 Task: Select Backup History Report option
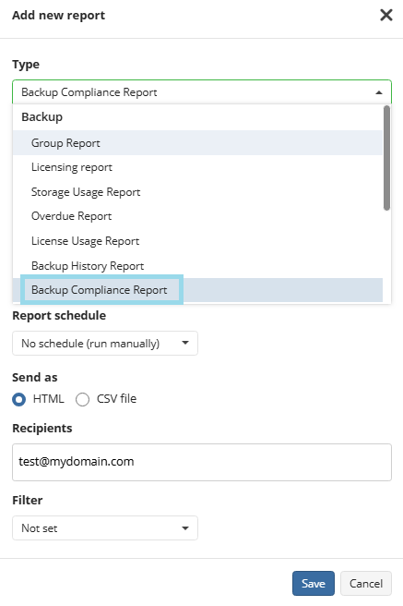pos(197,265)
